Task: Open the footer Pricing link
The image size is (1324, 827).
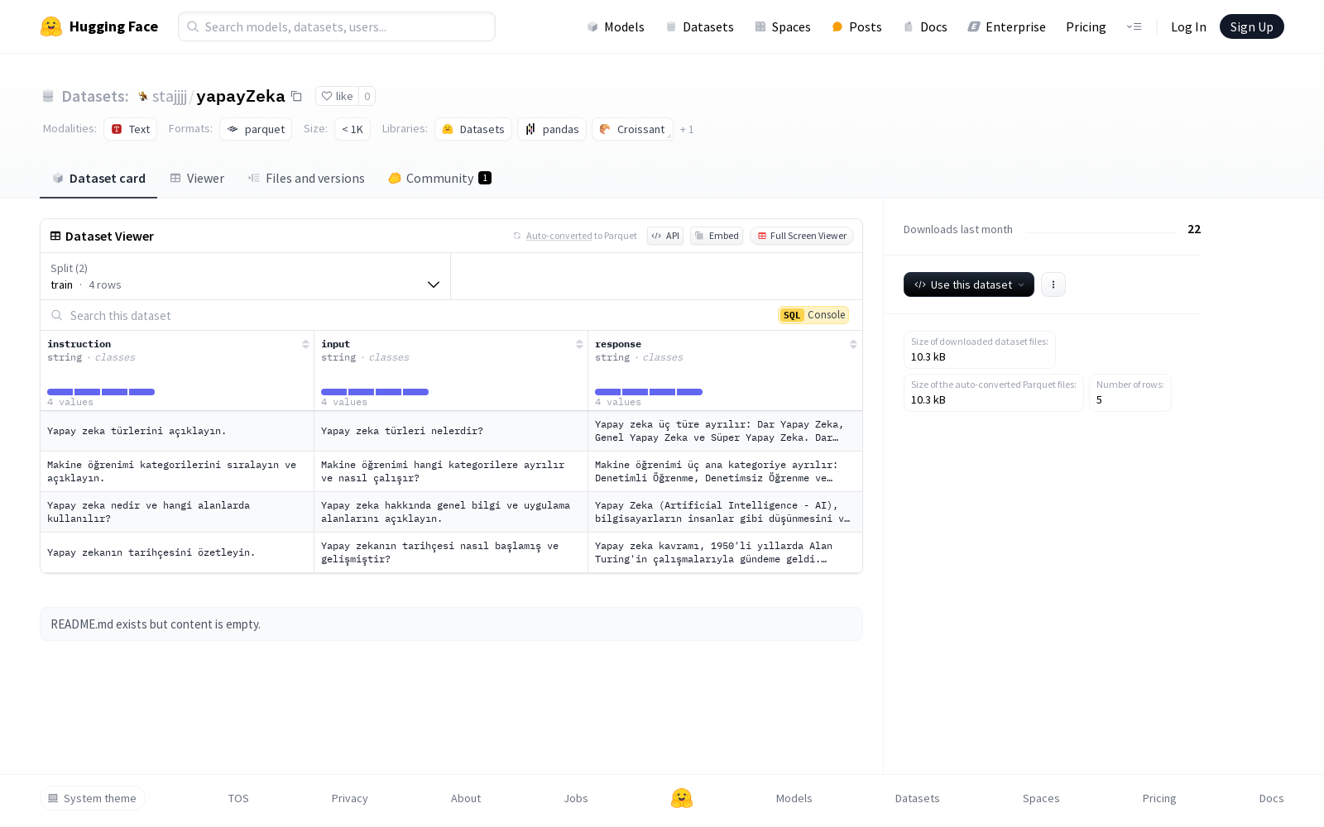Action: point(1159,798)
